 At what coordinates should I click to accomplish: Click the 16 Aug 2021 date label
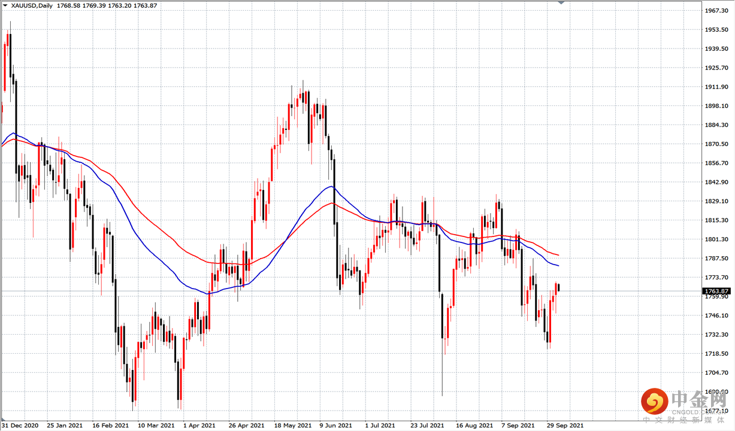point(474,426)
